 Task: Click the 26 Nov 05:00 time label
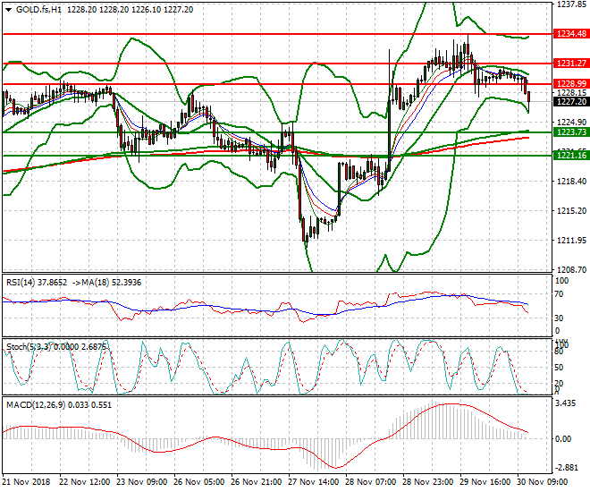[x=199, y=482]
